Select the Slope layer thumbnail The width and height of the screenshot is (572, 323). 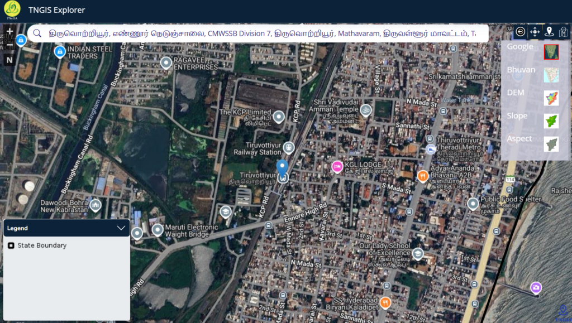551,121
